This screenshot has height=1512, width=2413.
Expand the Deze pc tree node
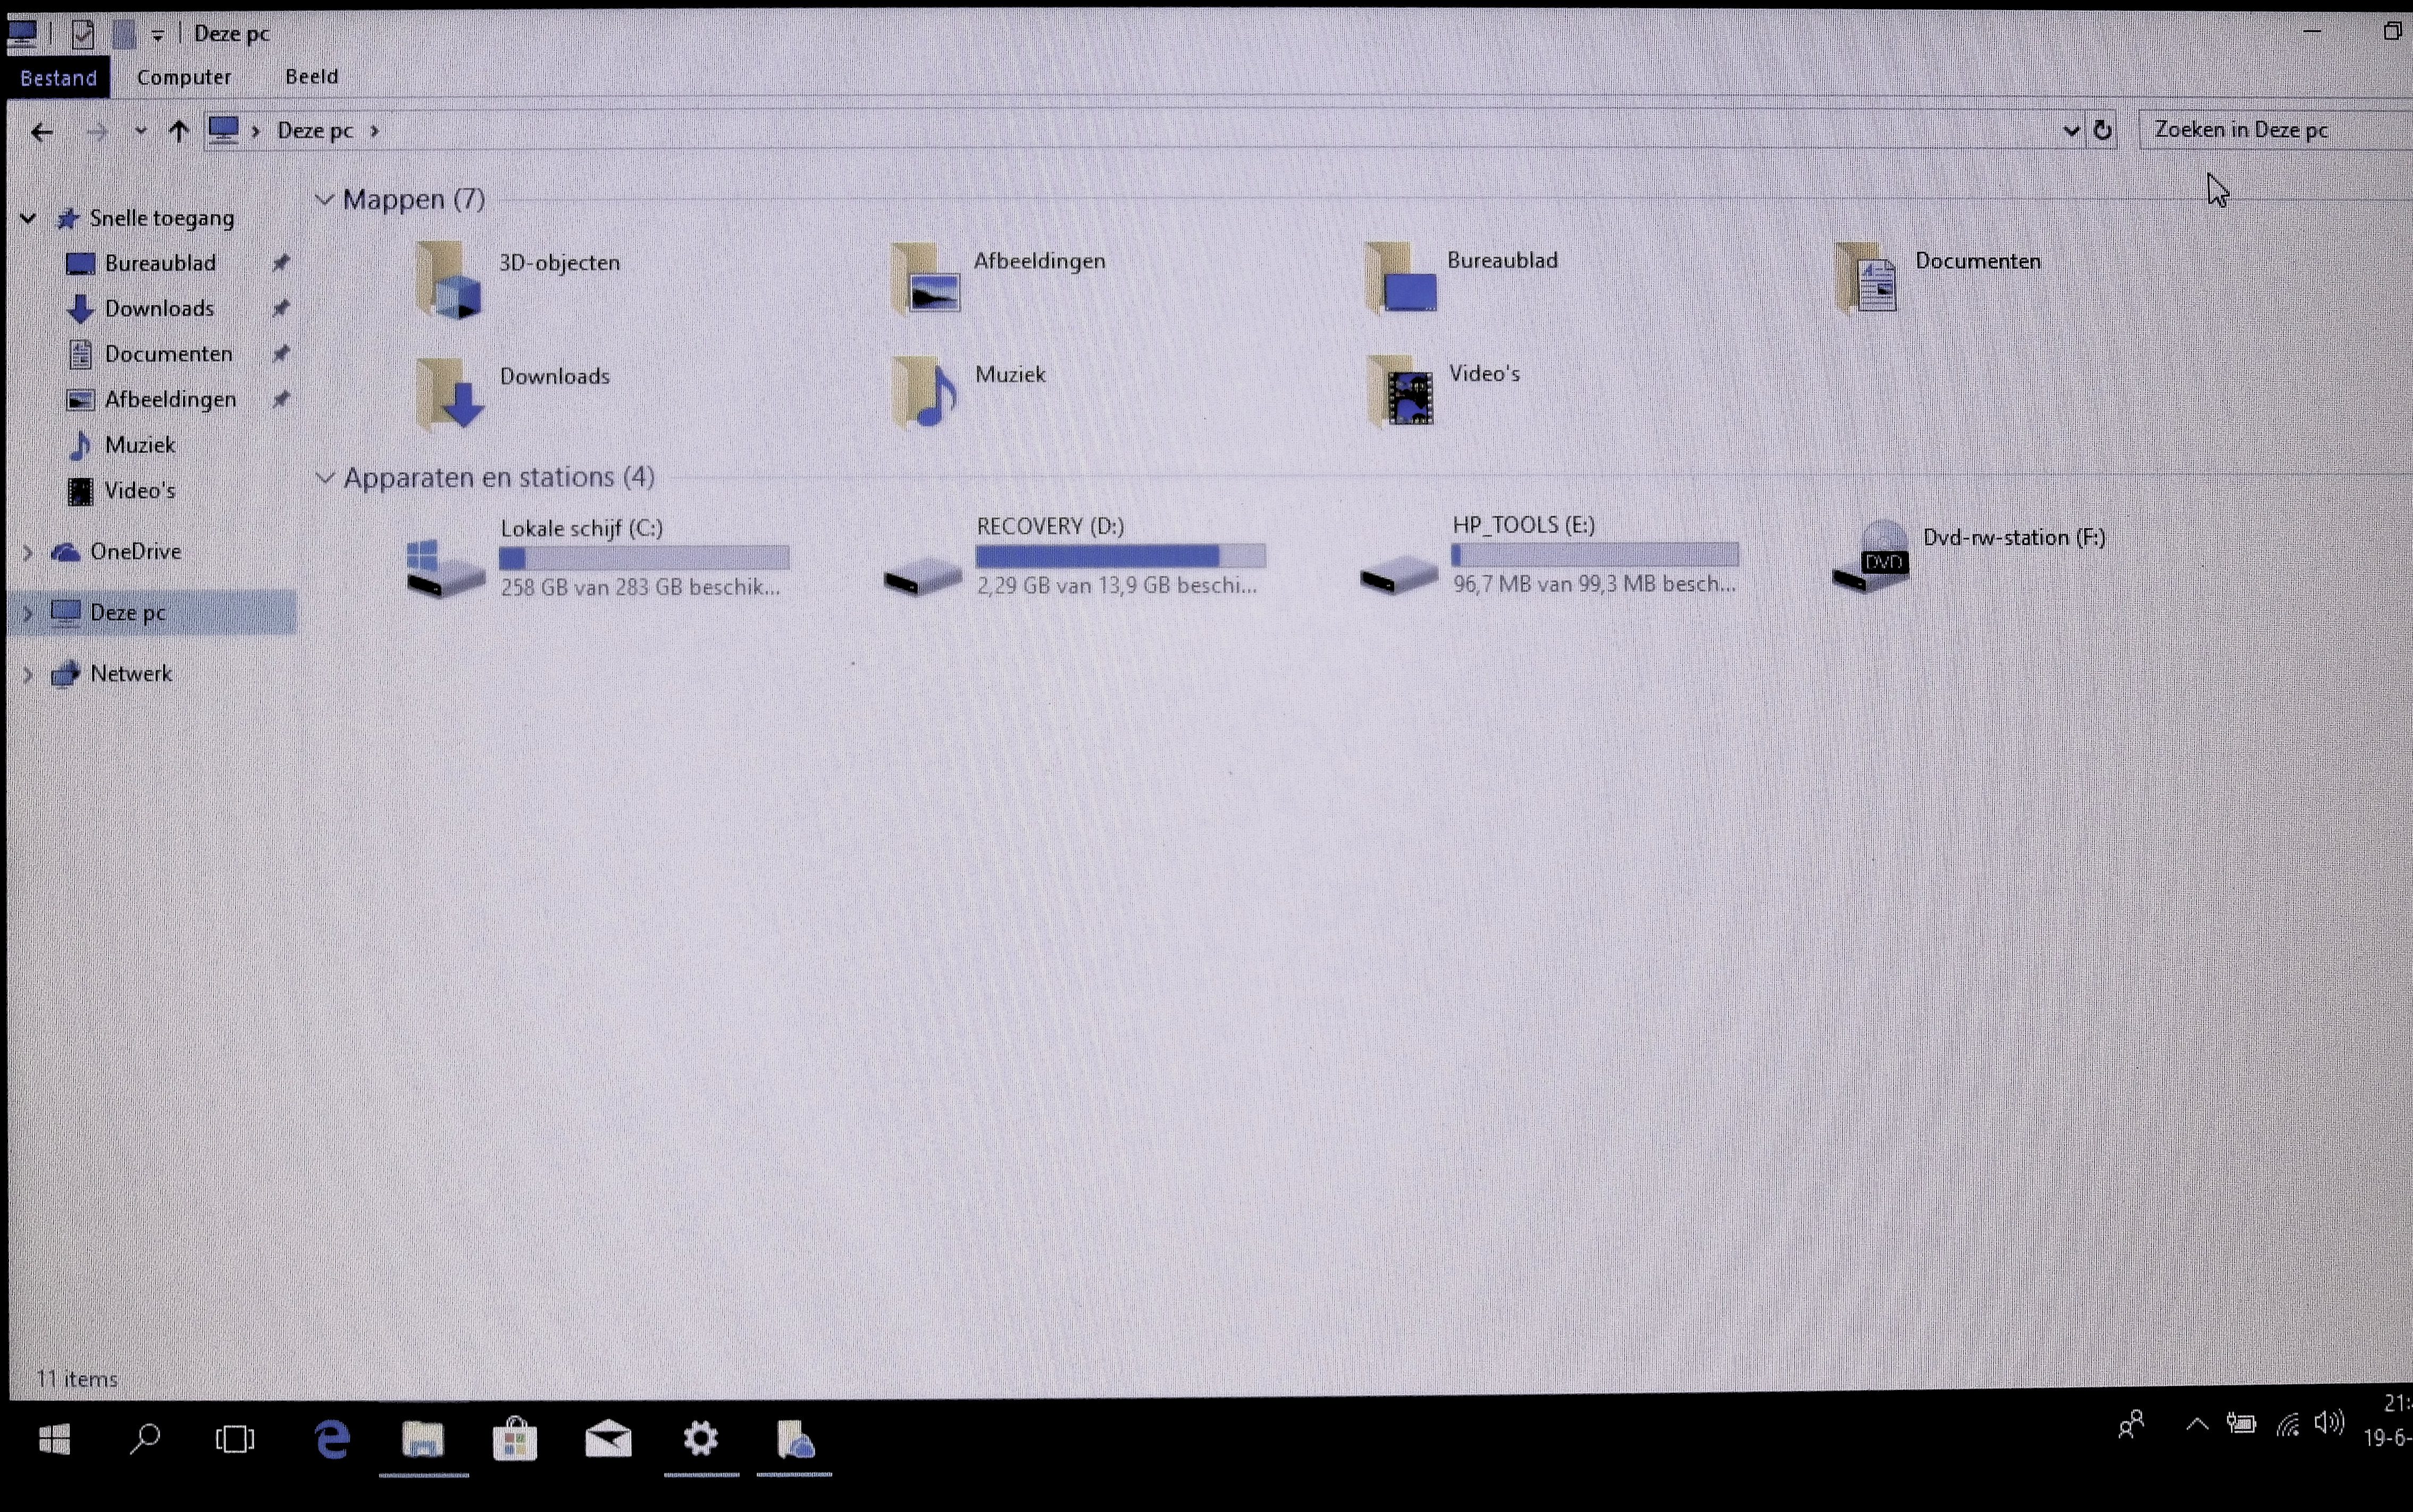click(27, 613)
